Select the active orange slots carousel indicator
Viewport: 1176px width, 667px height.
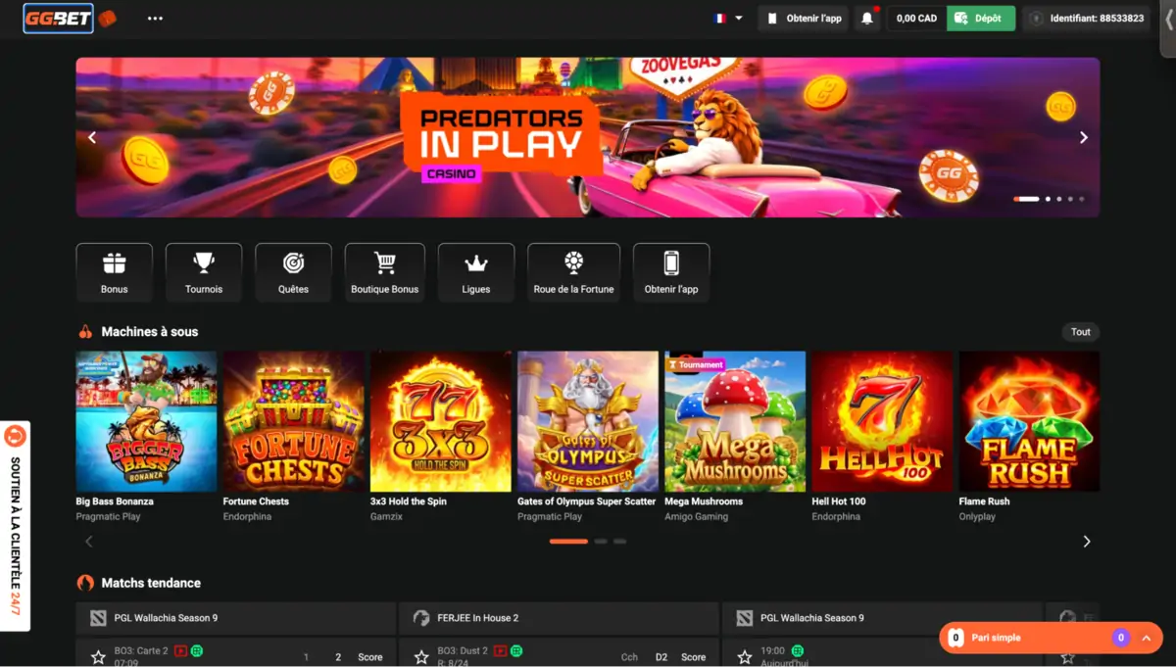point(568,541)
